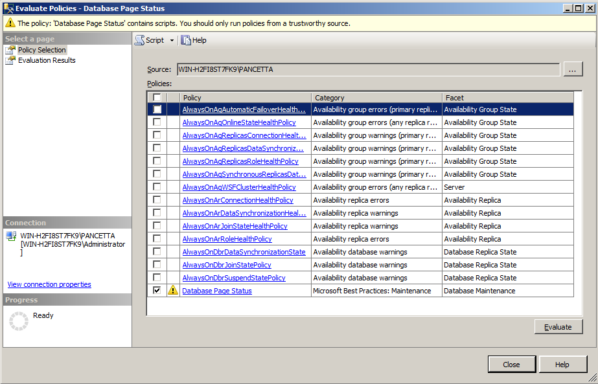Open the AlwaysOnDbrDataSynchronizationState link
The width and height of the screenshot is (598, 384).
(x=244, y=252)
